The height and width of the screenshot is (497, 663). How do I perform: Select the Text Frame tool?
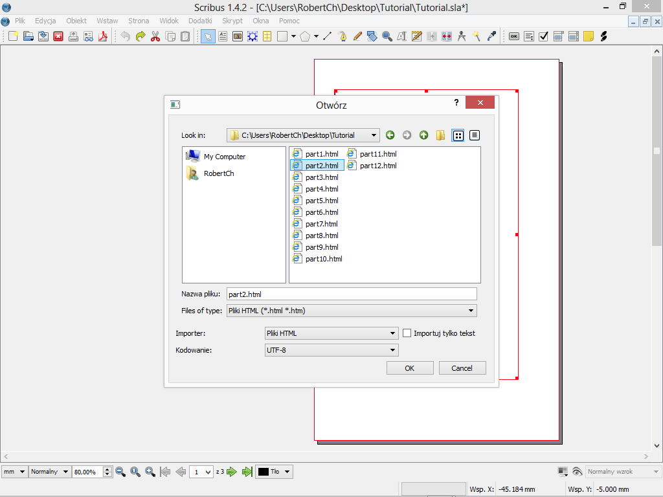tap(223, 36)
